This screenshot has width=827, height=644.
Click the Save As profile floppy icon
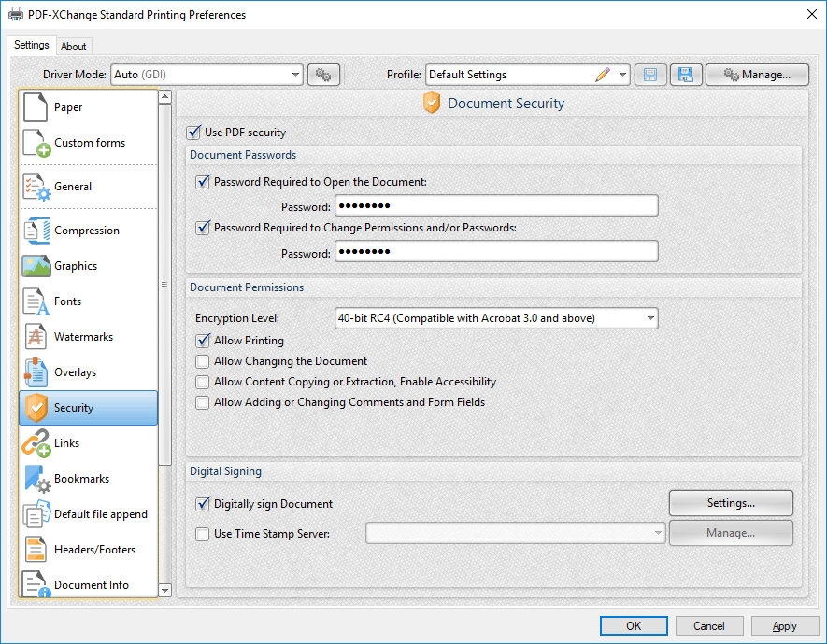click(686, 75)
